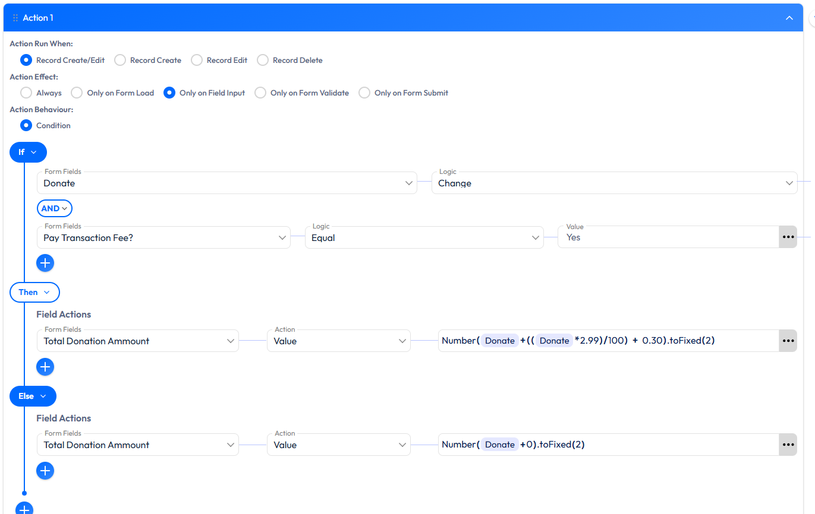The image size is (815, 514).
Task: Open the Equal logic dropdown
Action: [424, 237]
